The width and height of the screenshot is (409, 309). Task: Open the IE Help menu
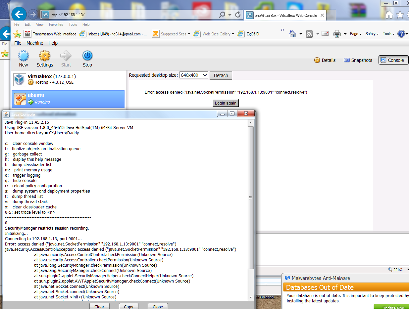[x=86, y=24]
